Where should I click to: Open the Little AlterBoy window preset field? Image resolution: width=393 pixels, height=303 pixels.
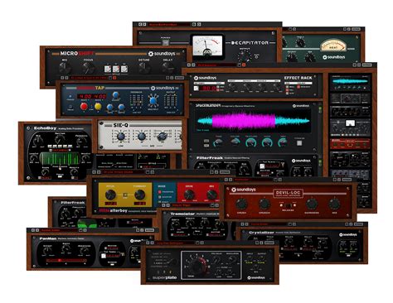(124, 172)
